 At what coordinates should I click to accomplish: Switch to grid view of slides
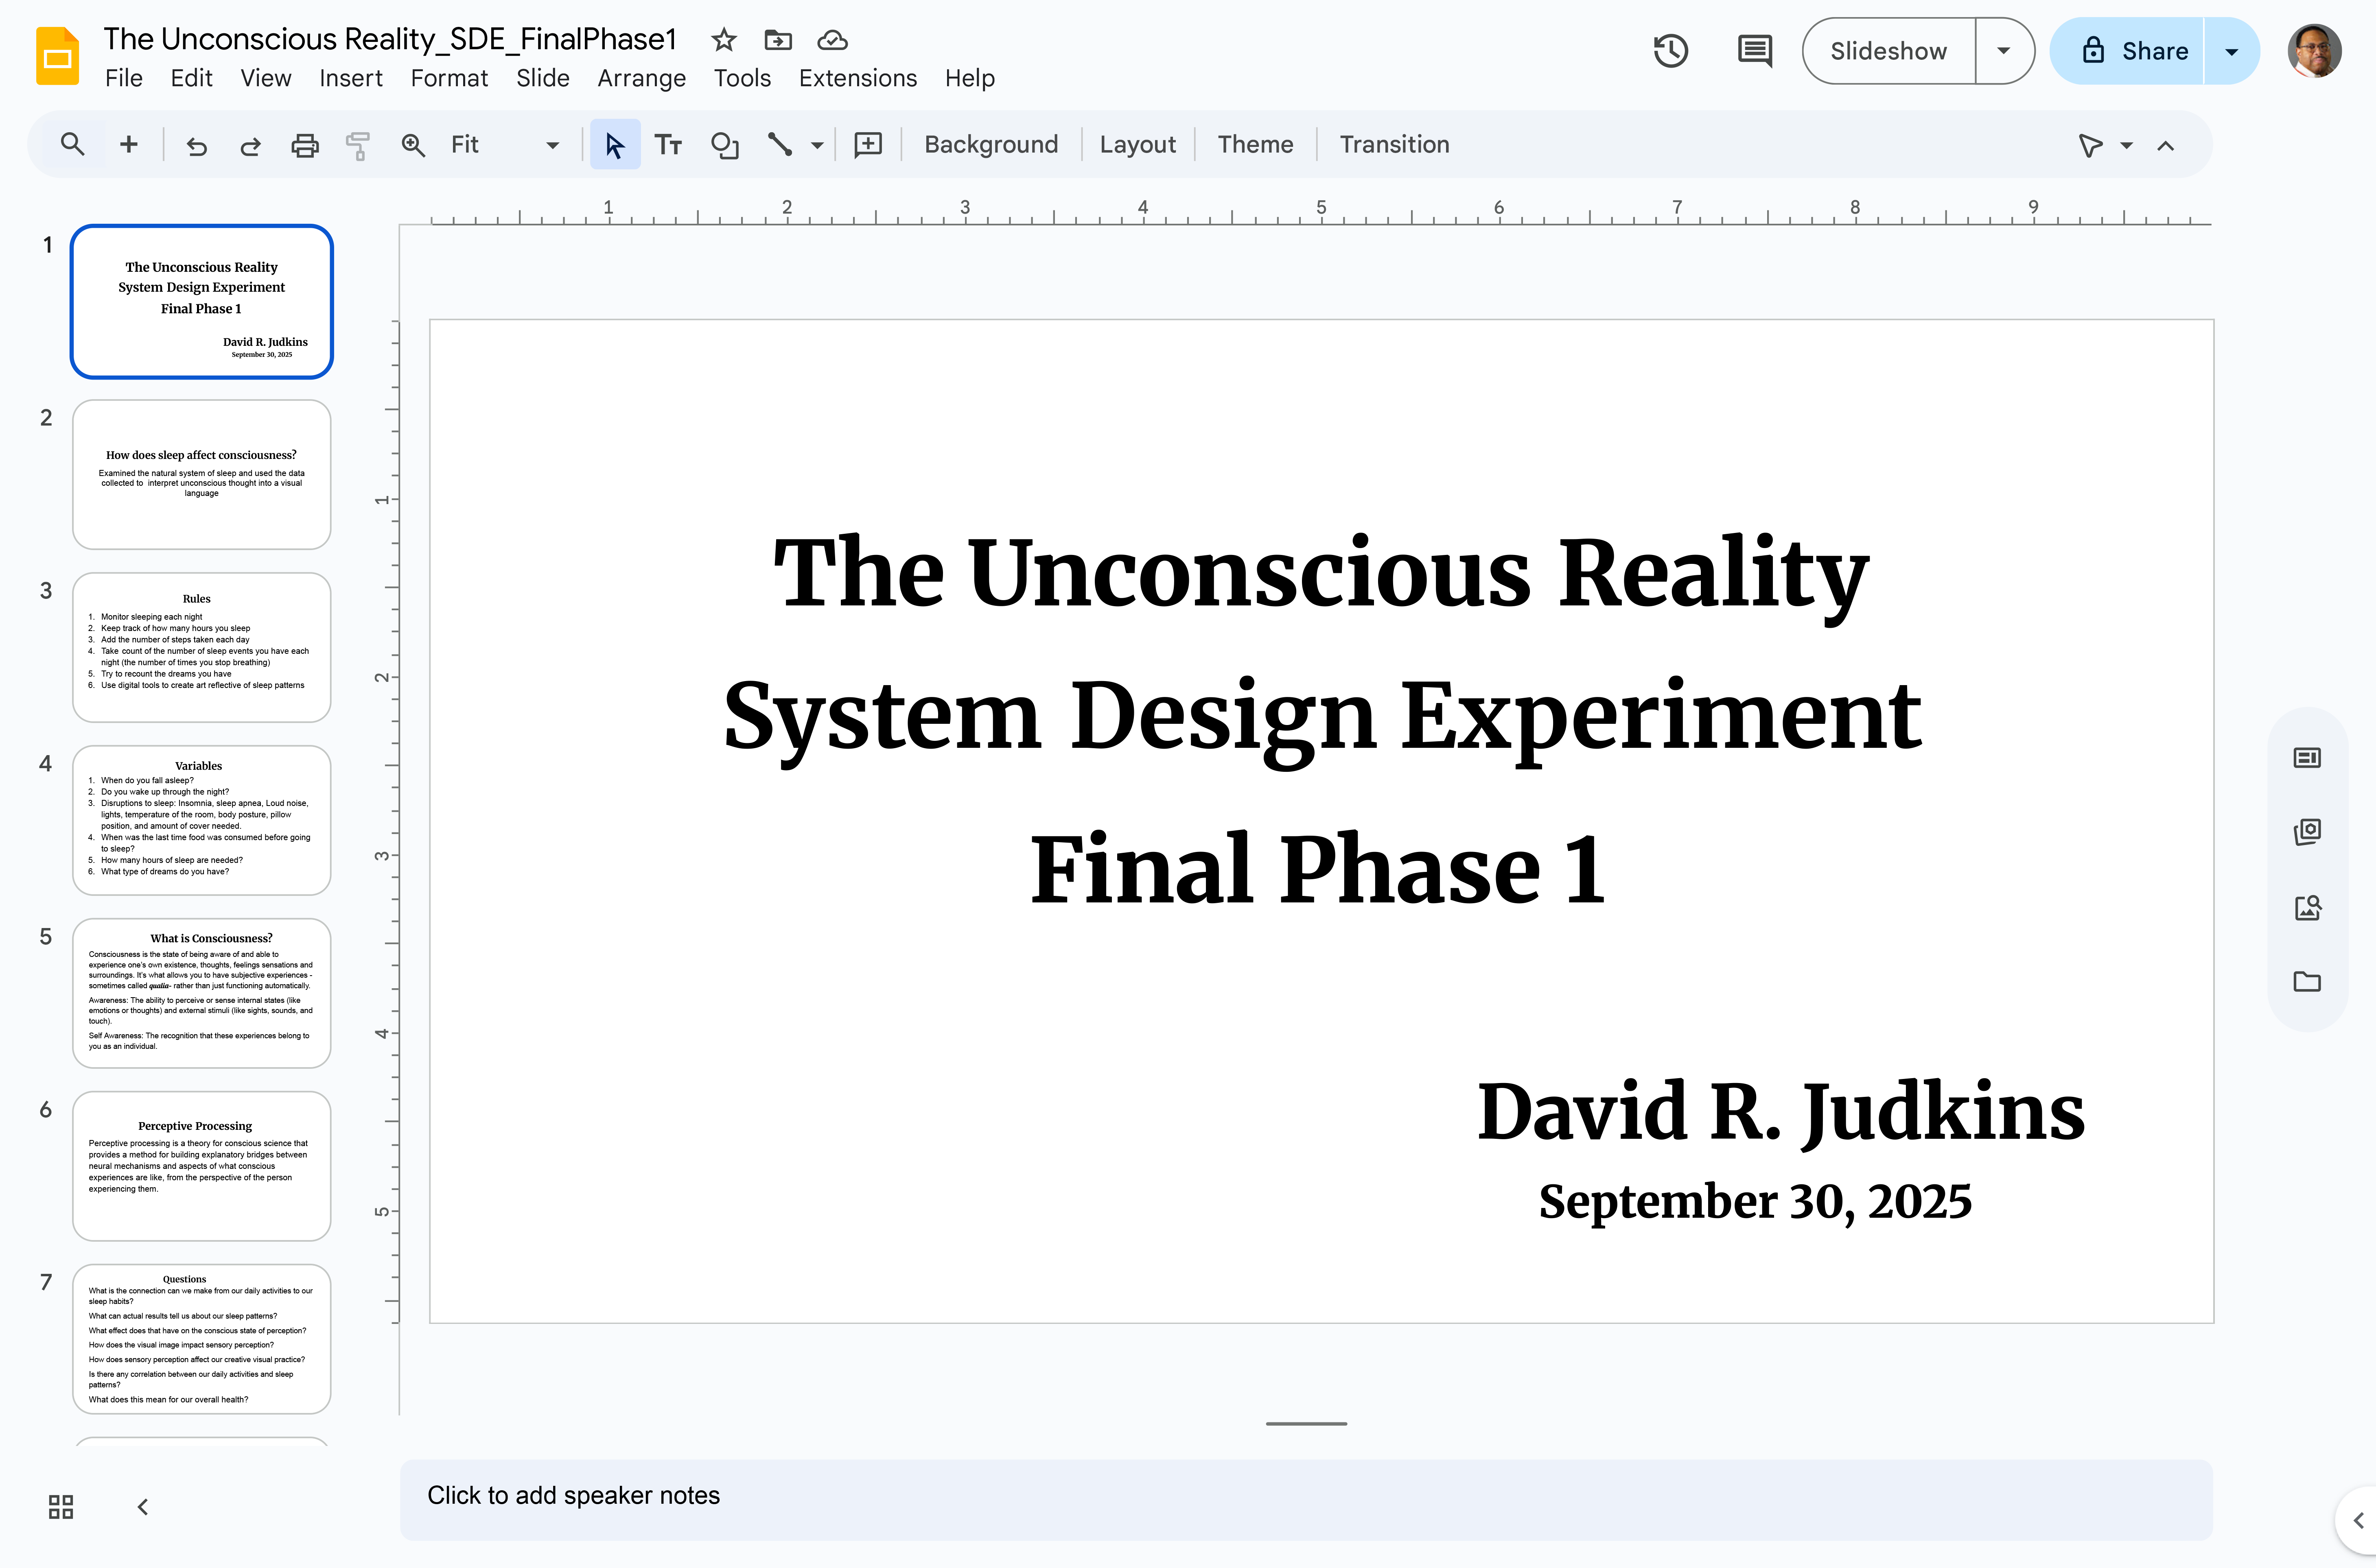point(61,1506)
